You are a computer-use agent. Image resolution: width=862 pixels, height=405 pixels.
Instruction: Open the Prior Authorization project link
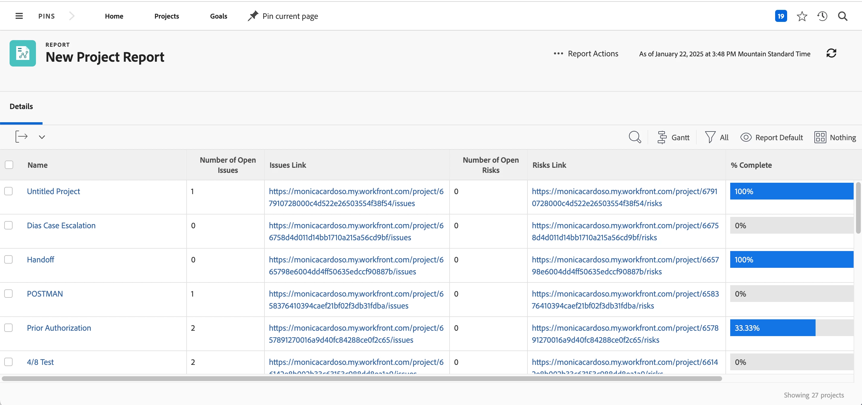click(x=59, y=328)
